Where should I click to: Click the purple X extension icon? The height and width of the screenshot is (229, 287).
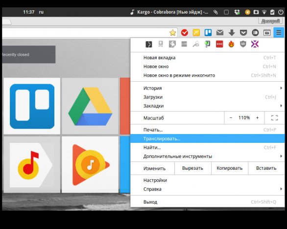pyautogui.click(x=255, y=44)
